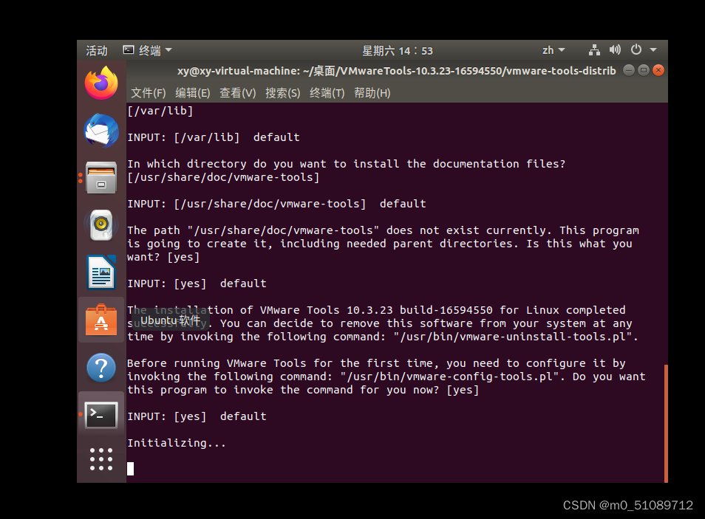This screenshot has height=519, width=705.
Task: Maximize the terminal window
Action: 644,71
